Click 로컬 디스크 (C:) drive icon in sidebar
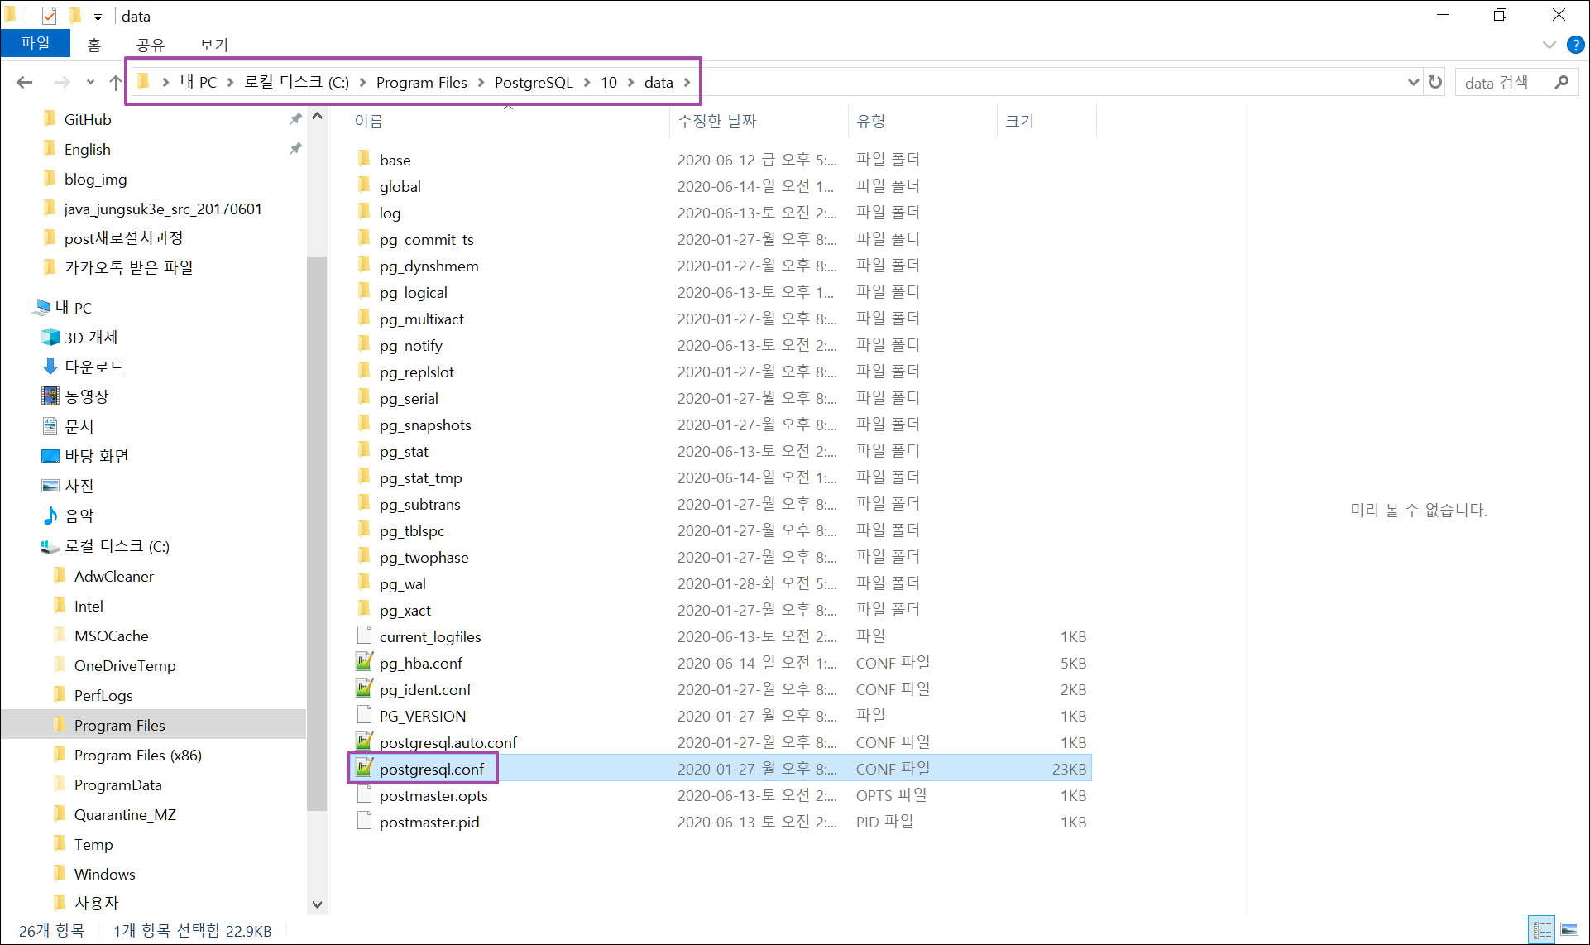1590x945 pixels. tap(50, 546)
